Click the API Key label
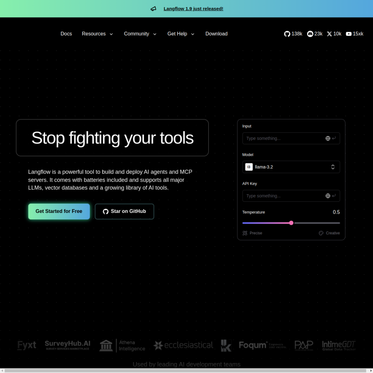 pyautogui.click(x=249, y=184)
